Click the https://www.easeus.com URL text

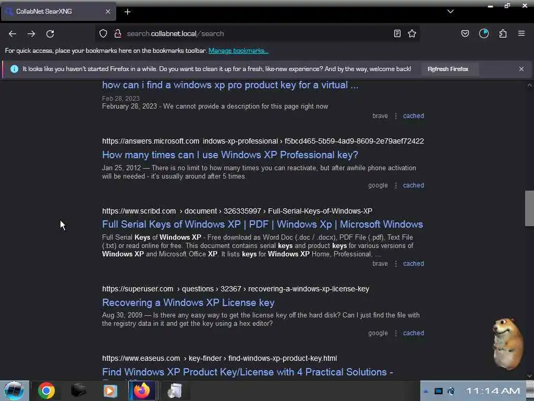tap(141, 358)
